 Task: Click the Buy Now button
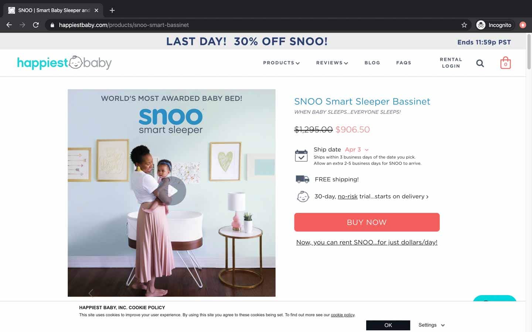pyautogui.click(x=367, y=222)
